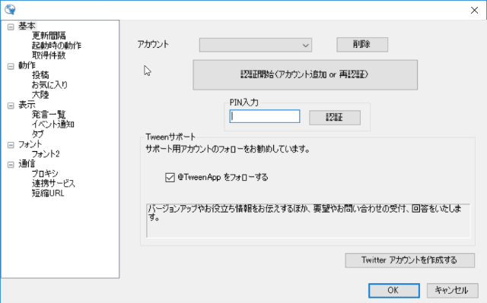Click 認証開始 (アカウント追加 or 再認証) button
487x303 pixels.
pyautogui.click(x=305, y=75)
